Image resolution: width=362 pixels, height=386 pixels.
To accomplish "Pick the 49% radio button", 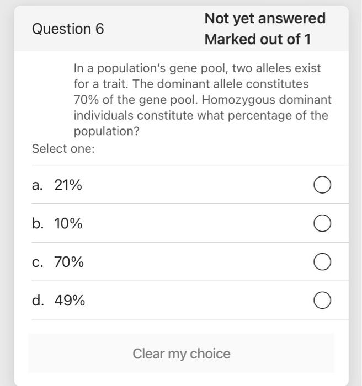I will pyautogui.click(x=323, y=301).
